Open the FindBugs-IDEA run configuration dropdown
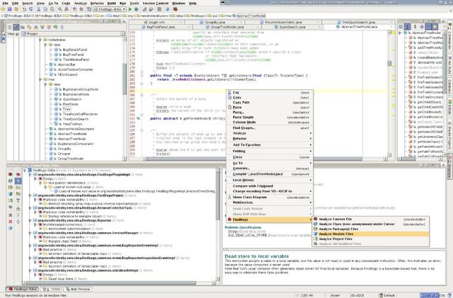The width and height of the screenshot is (453, 298). click(110, 9)
